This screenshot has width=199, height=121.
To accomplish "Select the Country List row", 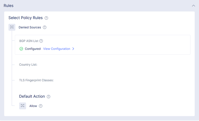I will [x=28, y=65].
